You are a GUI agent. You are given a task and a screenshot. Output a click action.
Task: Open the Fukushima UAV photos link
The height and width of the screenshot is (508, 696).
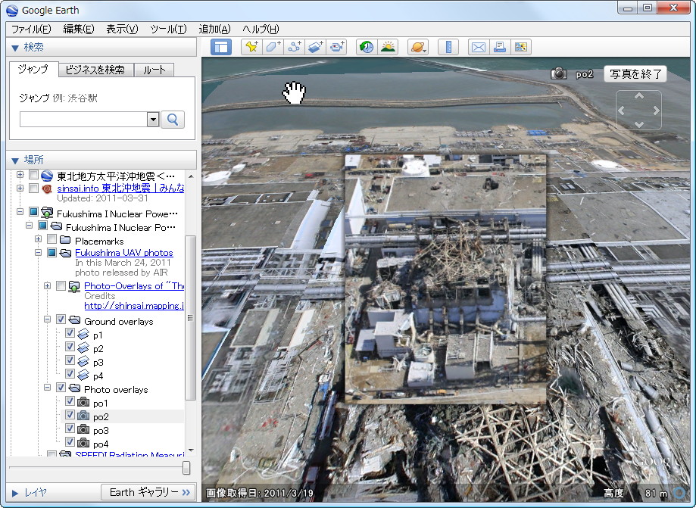[x=123, y=253]
